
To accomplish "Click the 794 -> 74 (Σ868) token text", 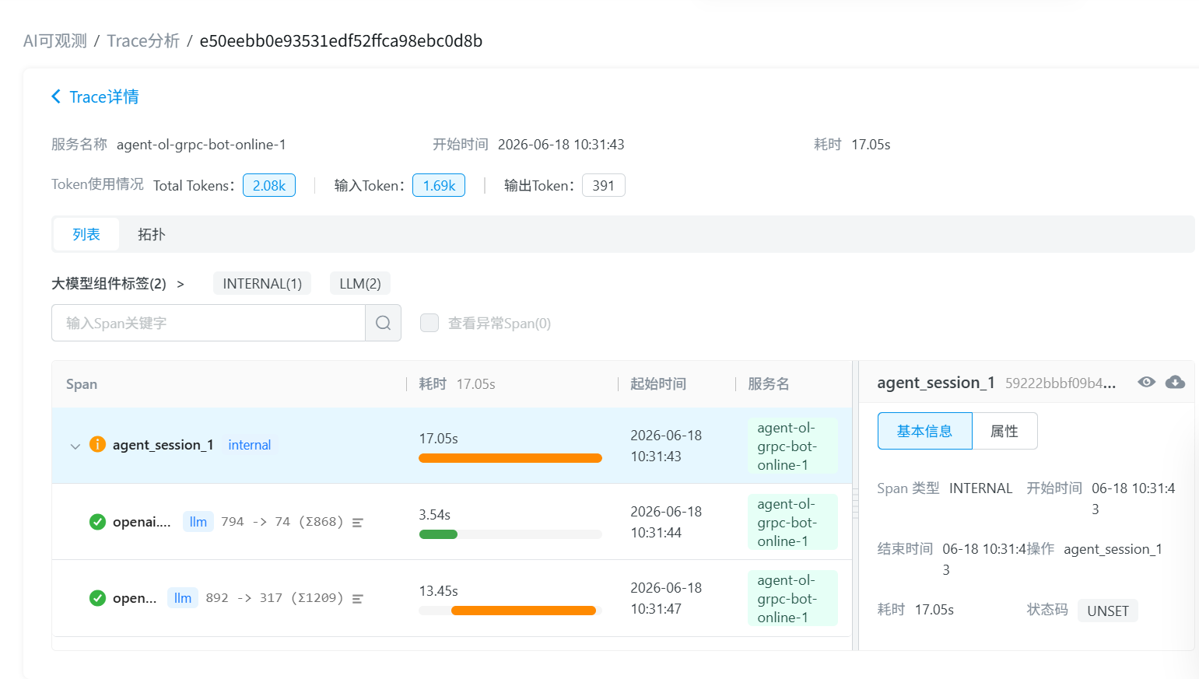I will pyautogui.click(x=282, y=522).
